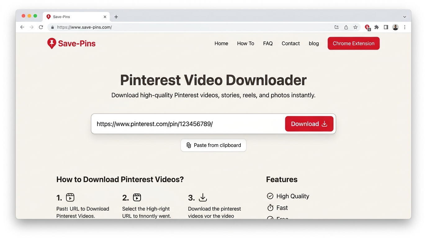
Task: Open the install app icon in address bar
Action: click(337, 27)
